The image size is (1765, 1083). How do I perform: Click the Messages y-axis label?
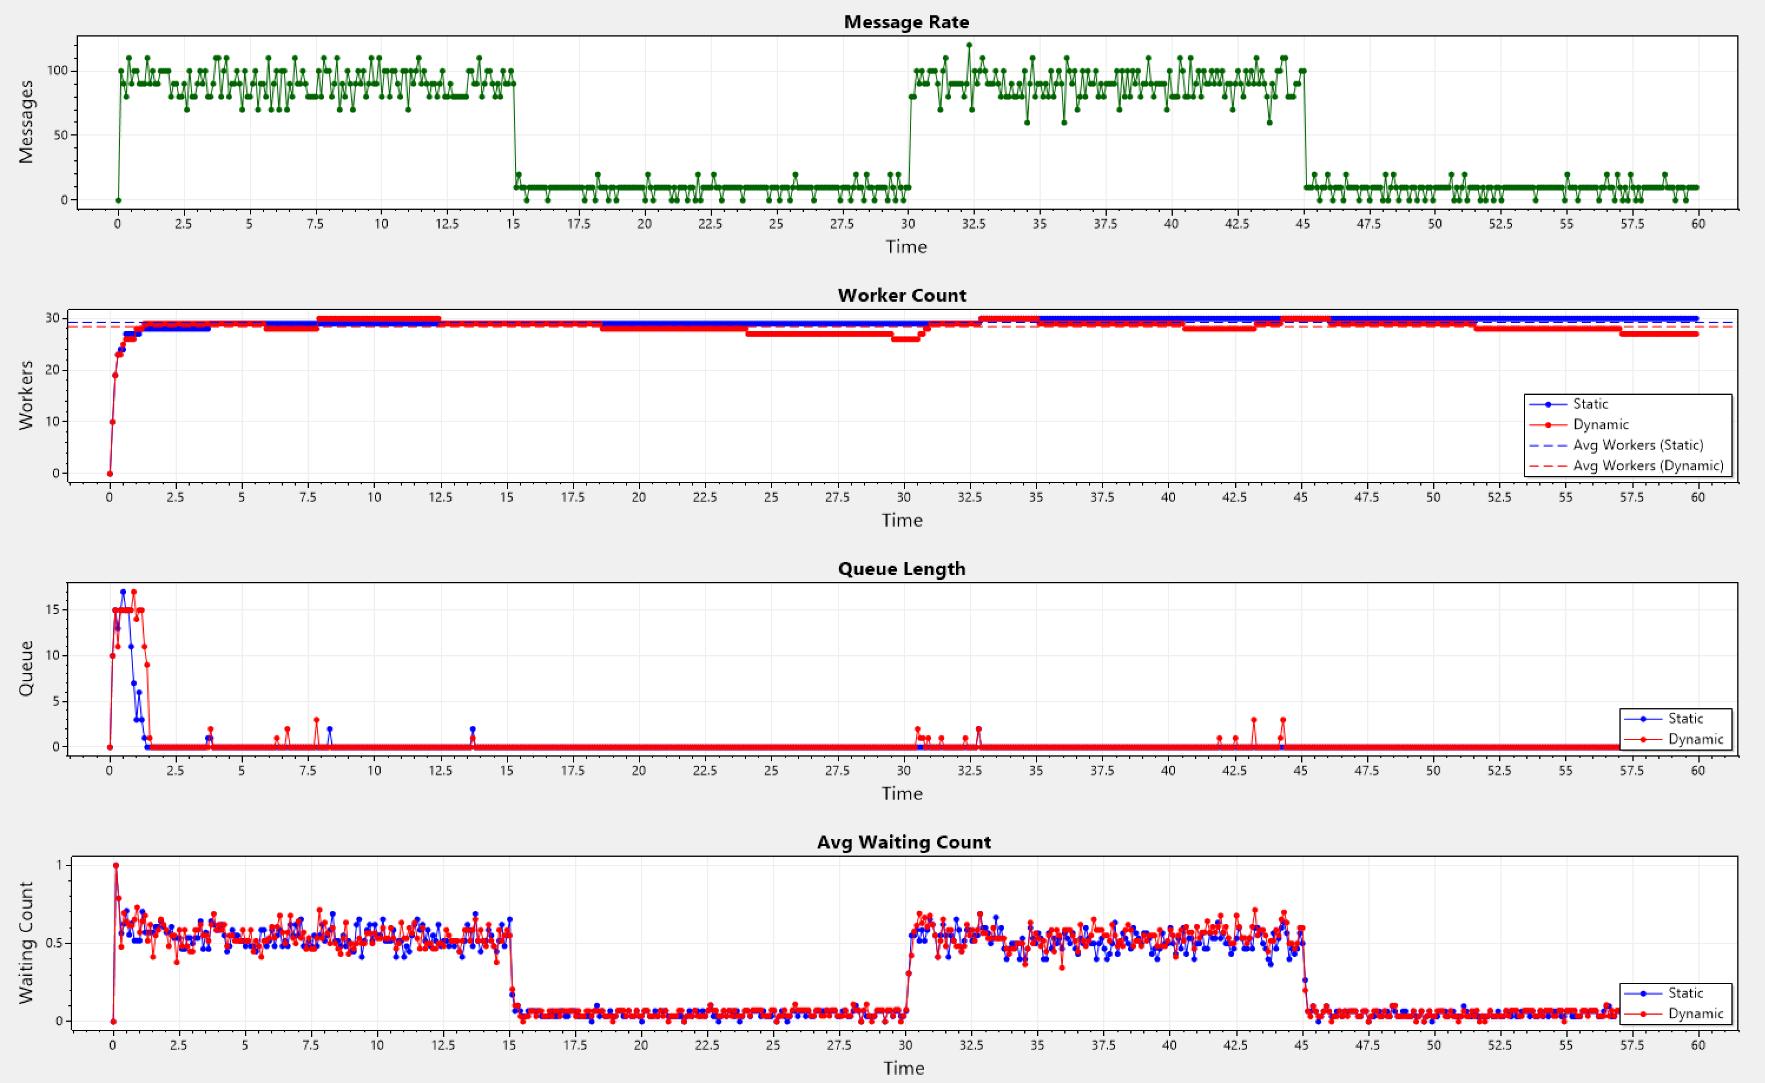(x=26, y=122)
